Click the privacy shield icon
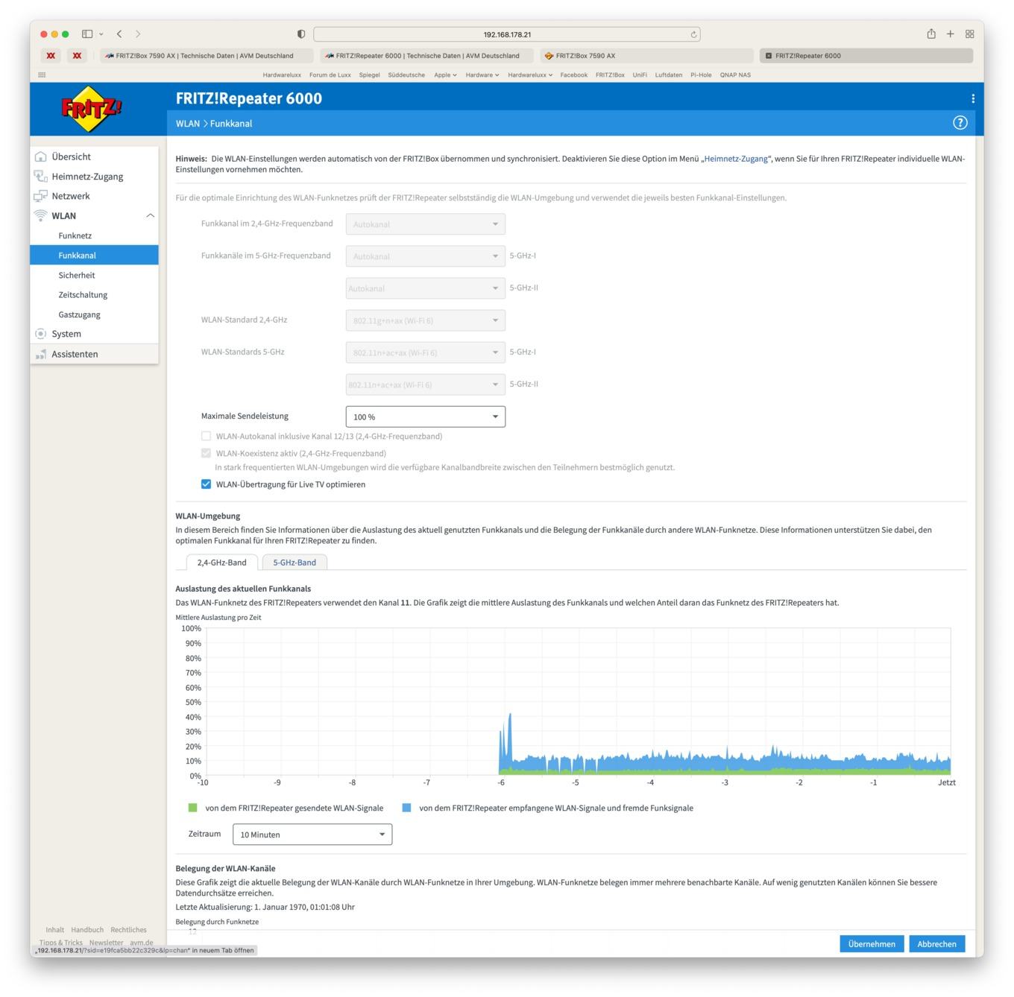The width and height of the screenshot is (1014, 997). pyautogui.click(x=301, y=34)
